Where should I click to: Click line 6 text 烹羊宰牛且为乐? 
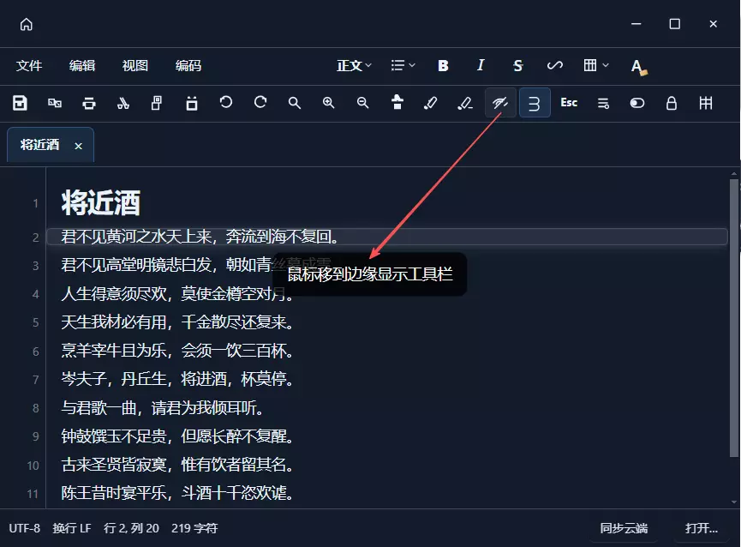click(113, 351)
